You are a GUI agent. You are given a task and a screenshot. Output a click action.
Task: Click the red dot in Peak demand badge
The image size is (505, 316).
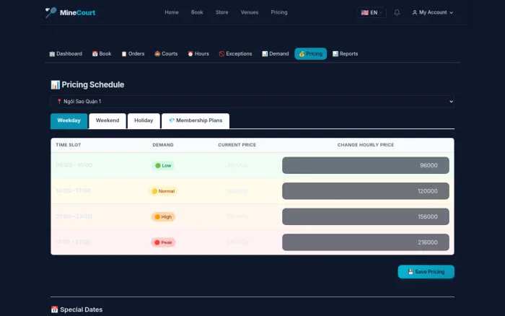click(x=157, y=242)
